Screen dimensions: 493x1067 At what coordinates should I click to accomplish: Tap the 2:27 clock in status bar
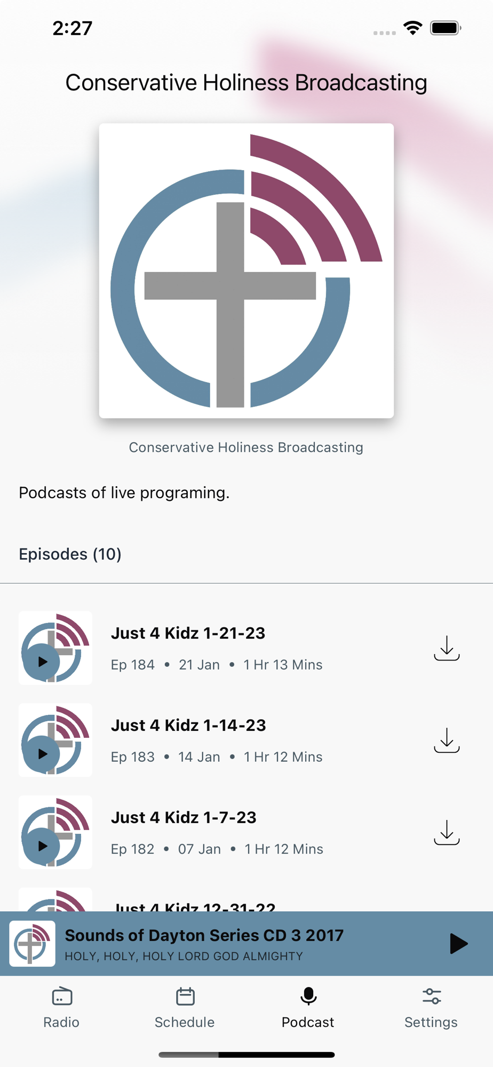(x=73, y=28)
